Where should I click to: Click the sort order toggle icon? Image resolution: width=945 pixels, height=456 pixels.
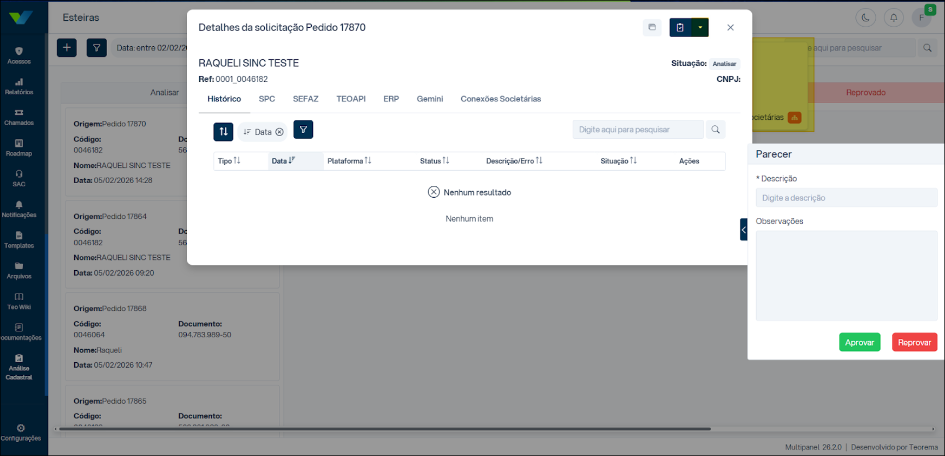(x=223, y=132)
